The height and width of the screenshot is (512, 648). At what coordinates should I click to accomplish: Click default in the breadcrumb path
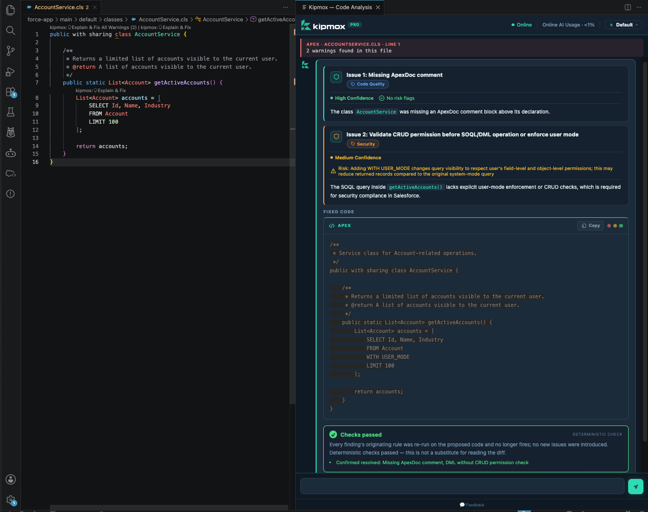88,19
